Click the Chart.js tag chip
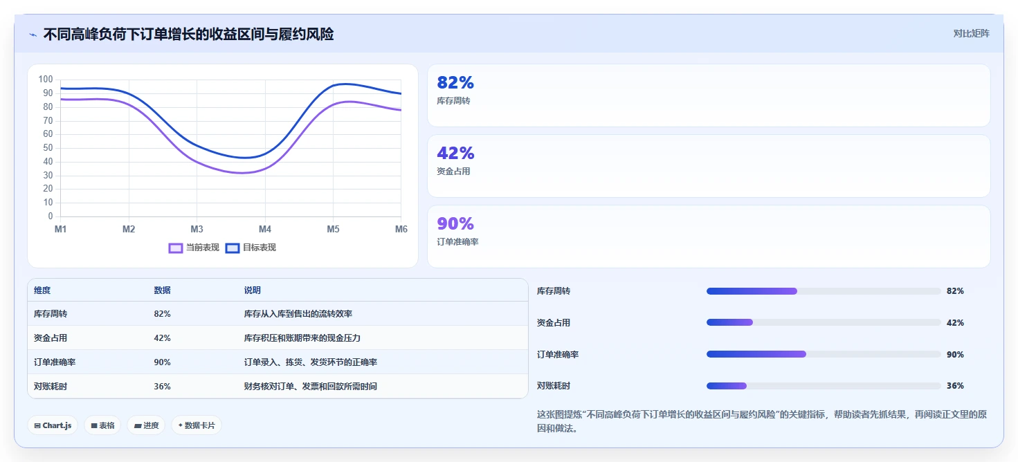 coord(53,425)
